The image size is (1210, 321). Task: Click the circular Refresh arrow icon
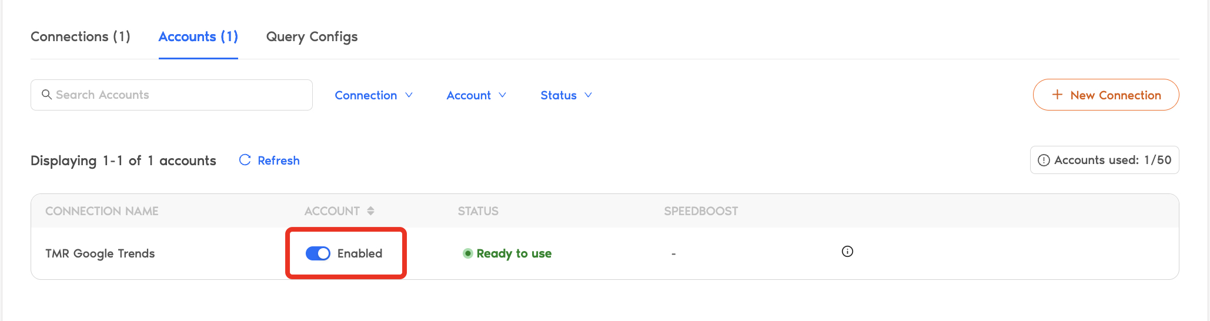pos(245,160)
